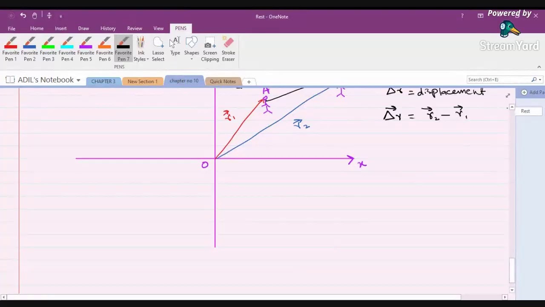Switch to the Insert ribbon tab
The width and height of the screenshot is (545, 307).
click(x=60, y=28)
